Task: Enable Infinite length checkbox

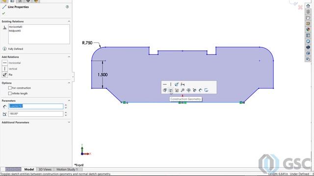Action: coord(10,93)
